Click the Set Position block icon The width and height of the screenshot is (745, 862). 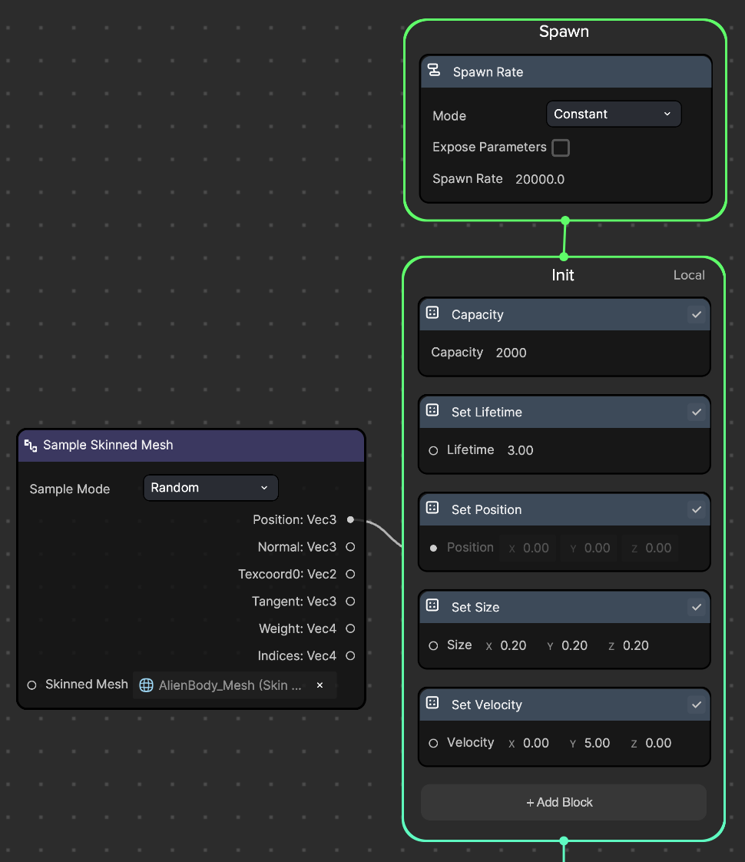coord(432,509)
